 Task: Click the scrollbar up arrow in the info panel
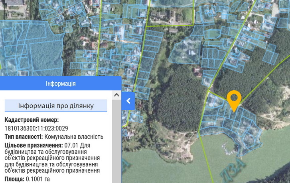pyautogui.click(x=116, y=95)
